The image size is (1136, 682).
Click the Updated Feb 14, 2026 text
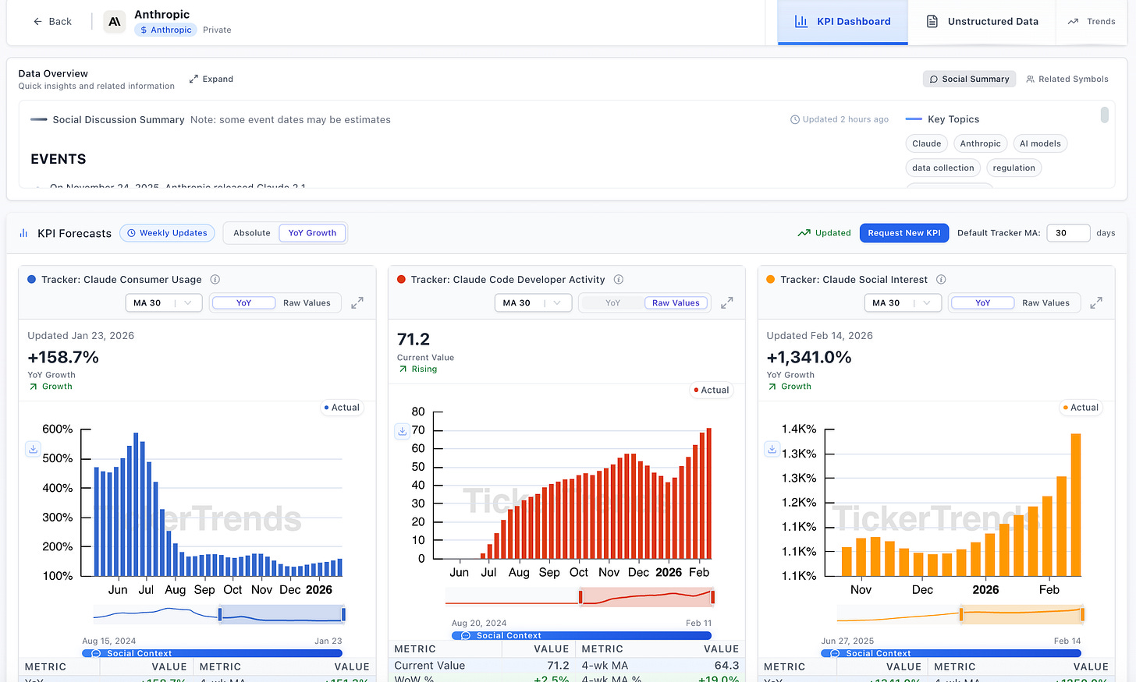819,336
